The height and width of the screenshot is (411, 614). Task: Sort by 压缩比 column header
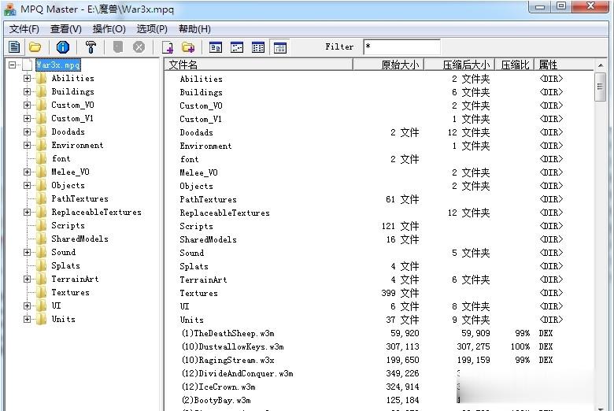pos(515,65)
